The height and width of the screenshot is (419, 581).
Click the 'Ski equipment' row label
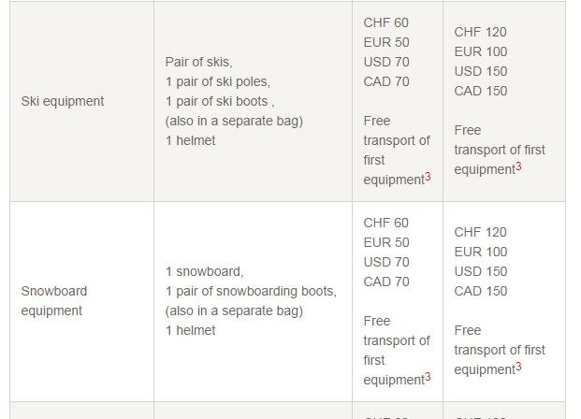(x=62, y=101)
